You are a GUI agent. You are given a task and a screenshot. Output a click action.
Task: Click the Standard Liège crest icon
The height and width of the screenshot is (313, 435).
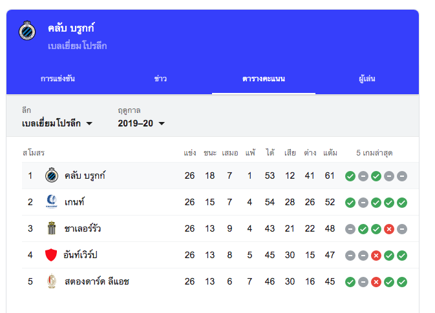tap(52, 281)
